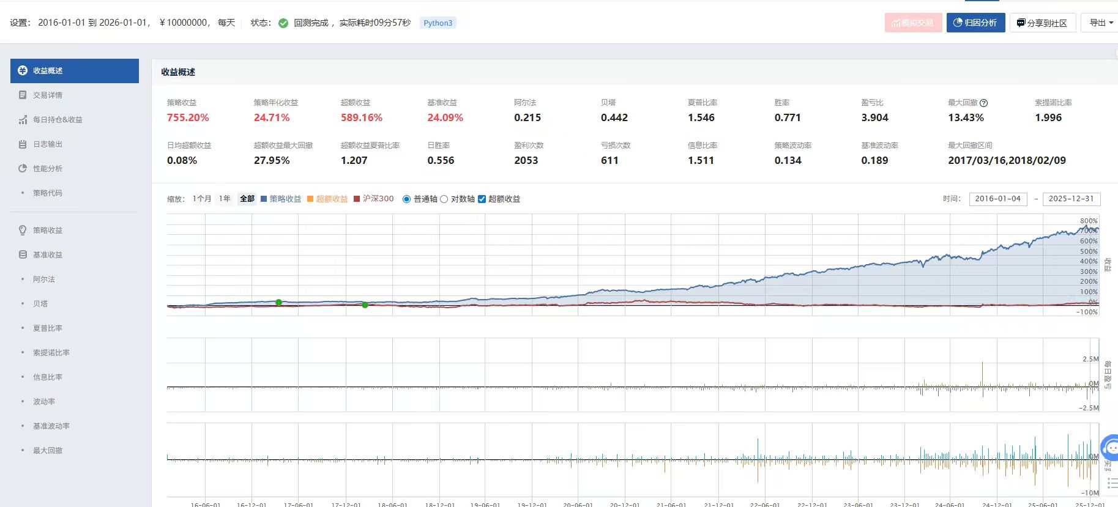
Task: Select the 普通轴 radio button
Action: click(406, 199)
